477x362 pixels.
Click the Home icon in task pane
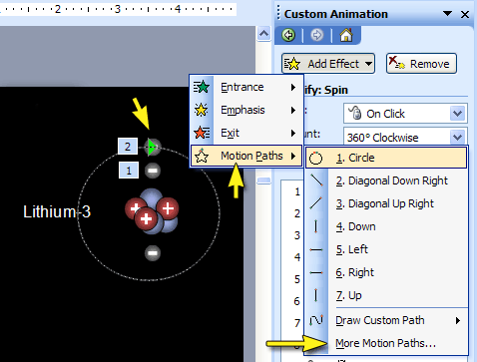point(346,35)
